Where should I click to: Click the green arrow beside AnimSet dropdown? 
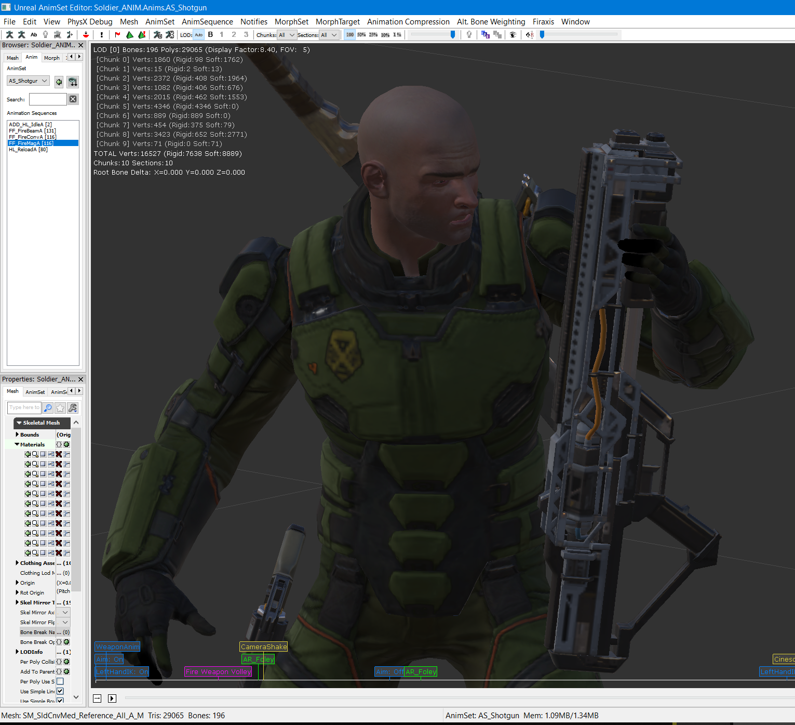coord(59,82)
